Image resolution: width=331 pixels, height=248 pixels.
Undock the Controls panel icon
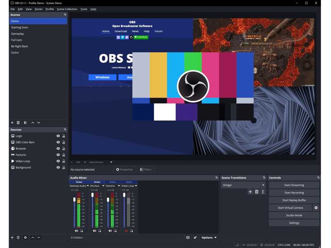pos(318,178)
